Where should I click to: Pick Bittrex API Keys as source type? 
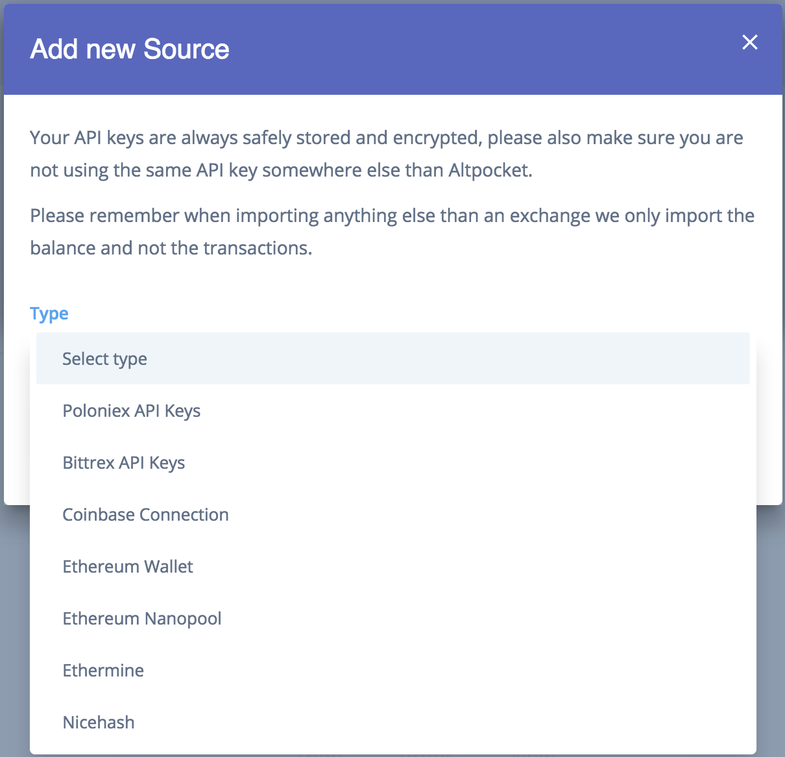pos(124,463)
